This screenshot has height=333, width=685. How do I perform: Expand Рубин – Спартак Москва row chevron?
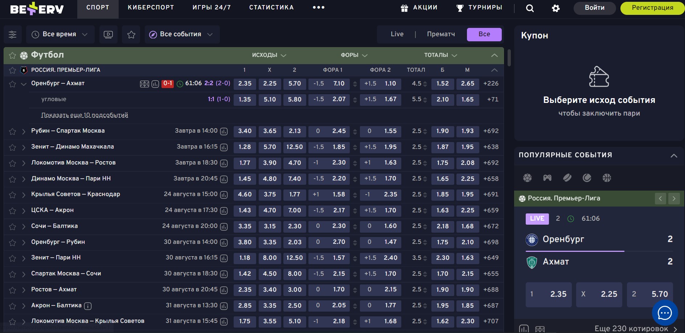24,132
